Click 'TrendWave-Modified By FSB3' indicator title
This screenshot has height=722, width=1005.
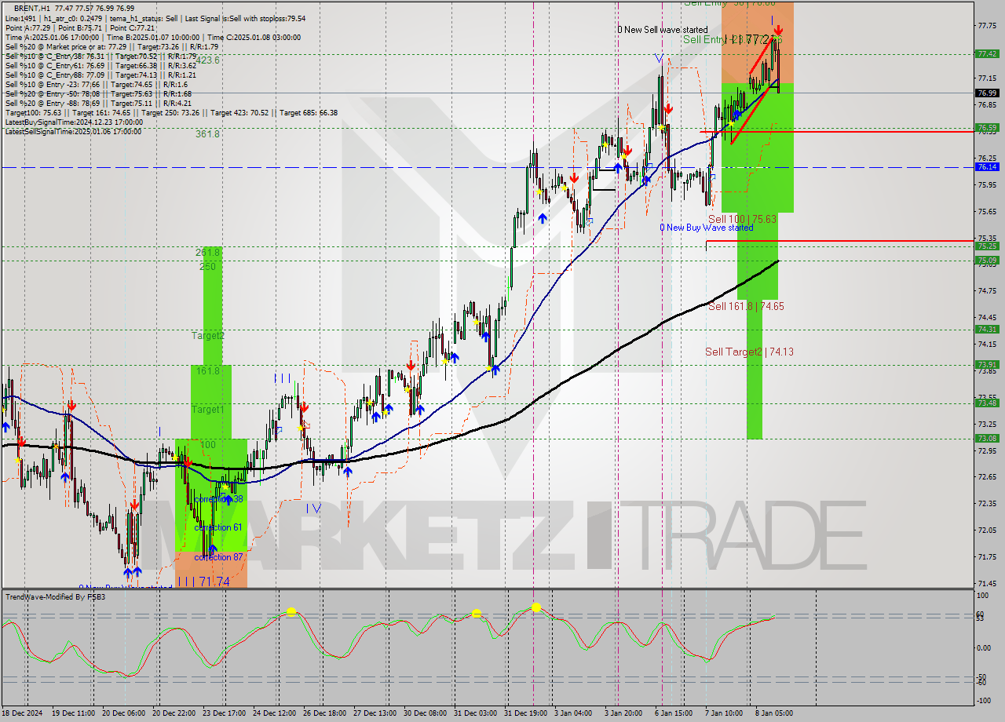coord(55,597)
